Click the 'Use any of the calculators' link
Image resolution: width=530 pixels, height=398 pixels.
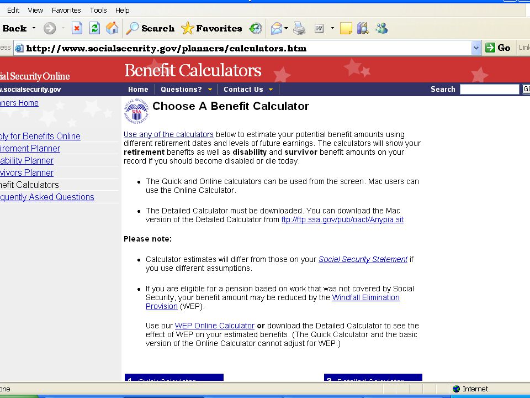(x=169, y=134)
